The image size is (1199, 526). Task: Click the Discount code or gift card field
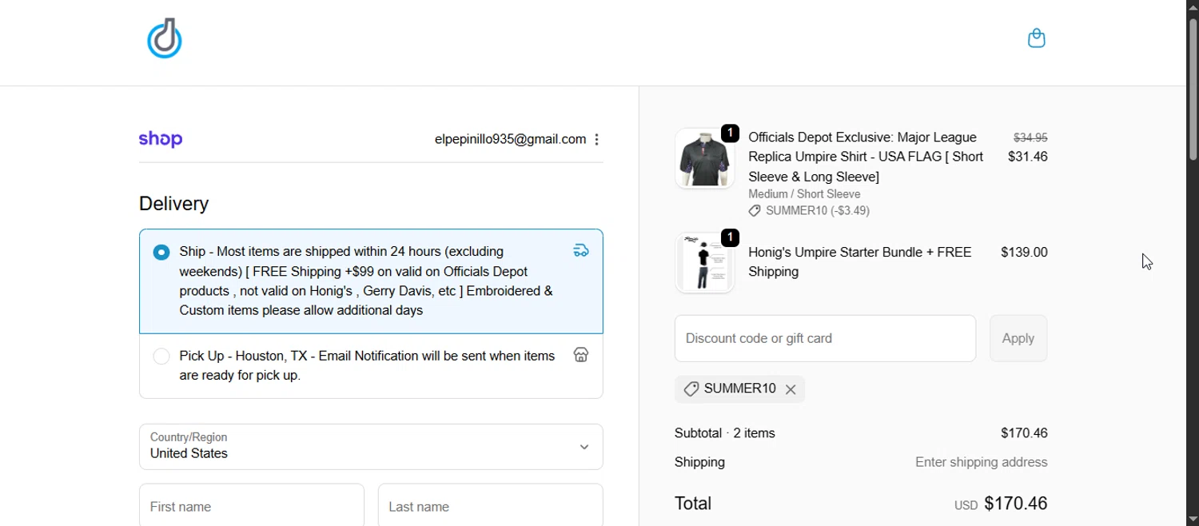tap(825, 338)
